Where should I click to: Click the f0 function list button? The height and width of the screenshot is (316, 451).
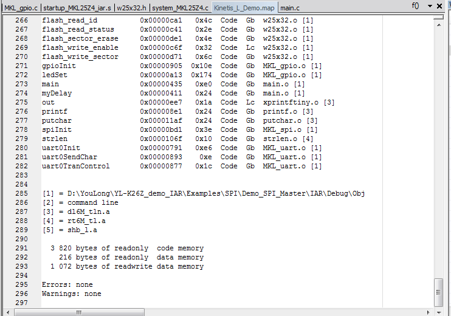pos(416,6)
